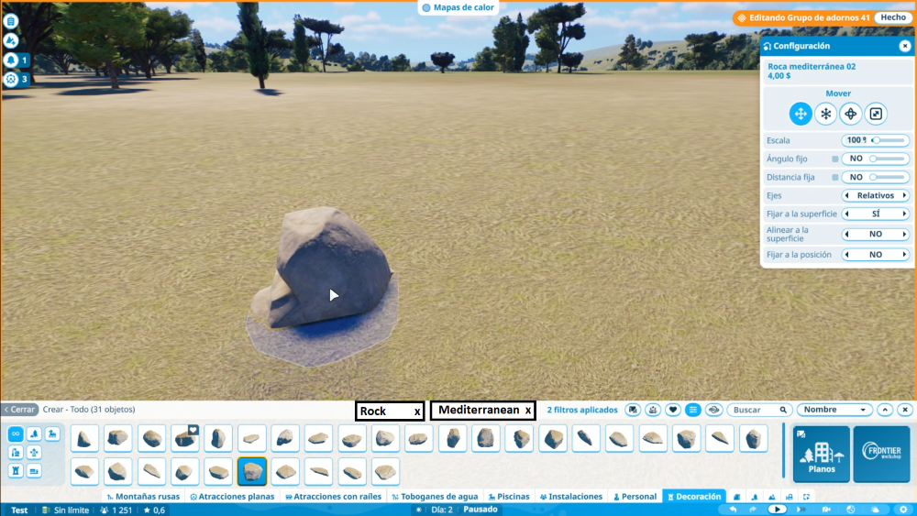Toggle the active filters list button
Screen dimensions: 917x516
click(693, 410)
